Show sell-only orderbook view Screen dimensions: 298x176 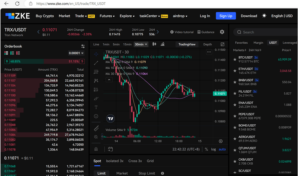coord(18,53)
